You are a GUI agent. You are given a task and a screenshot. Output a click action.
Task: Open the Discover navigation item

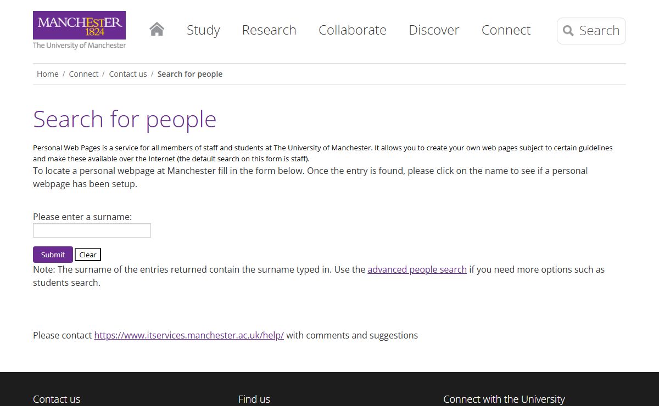pos(434,30)
